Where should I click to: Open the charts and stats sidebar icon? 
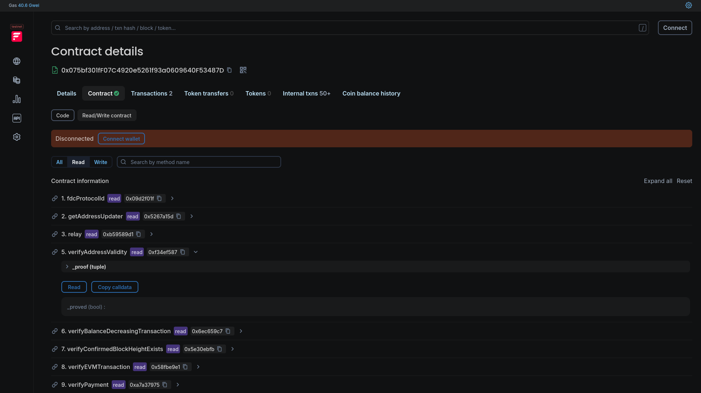pyautogui.click(x=17, y=99)
